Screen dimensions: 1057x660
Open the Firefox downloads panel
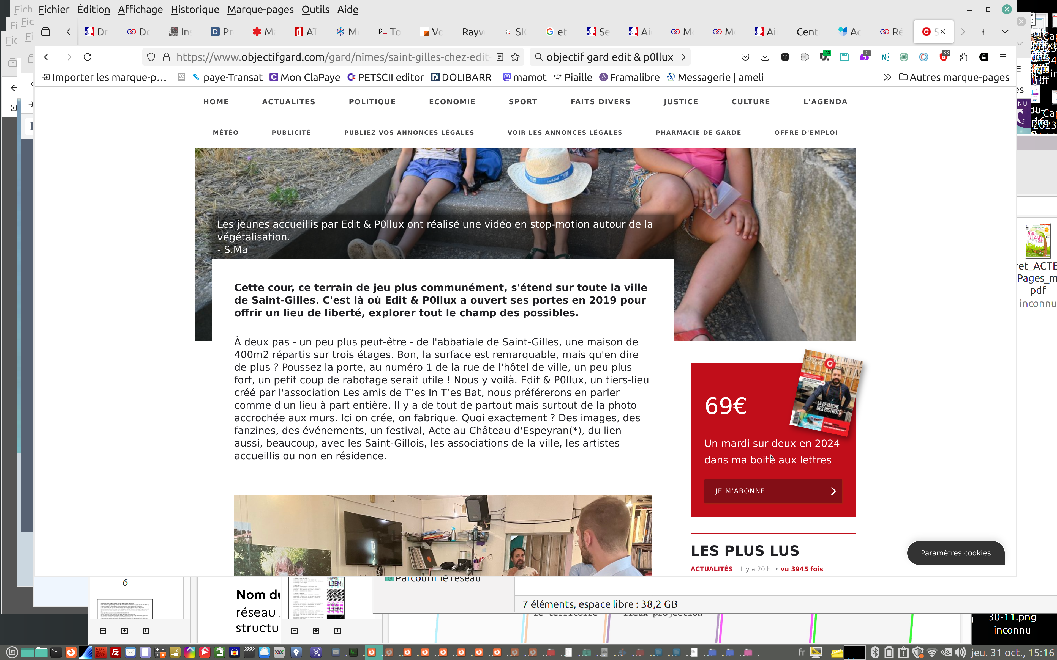765,57
